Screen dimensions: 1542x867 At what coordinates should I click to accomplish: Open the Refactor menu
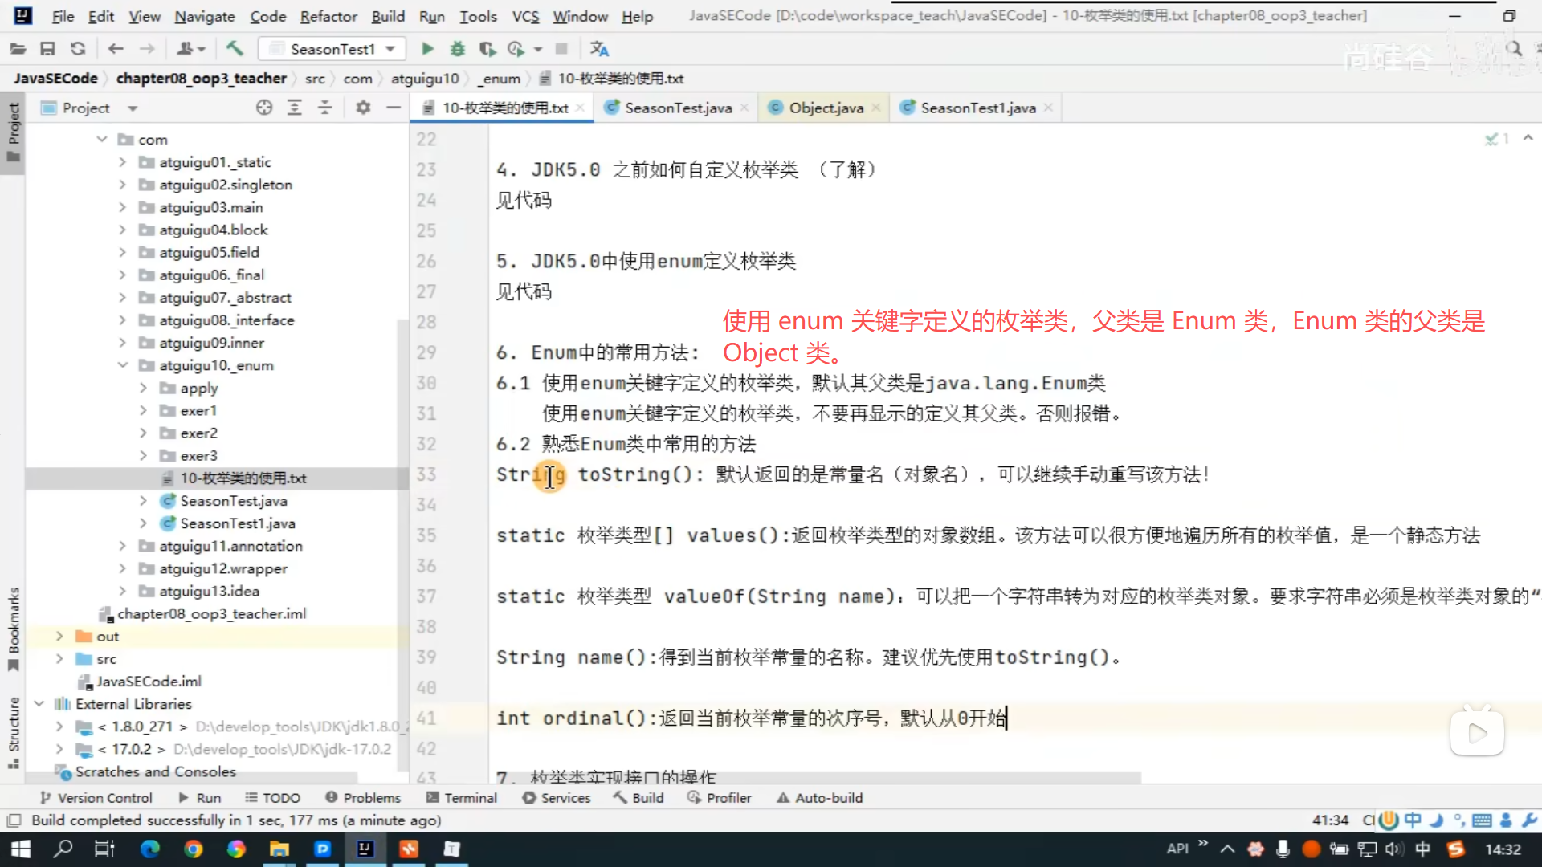(x=328, y=16)
